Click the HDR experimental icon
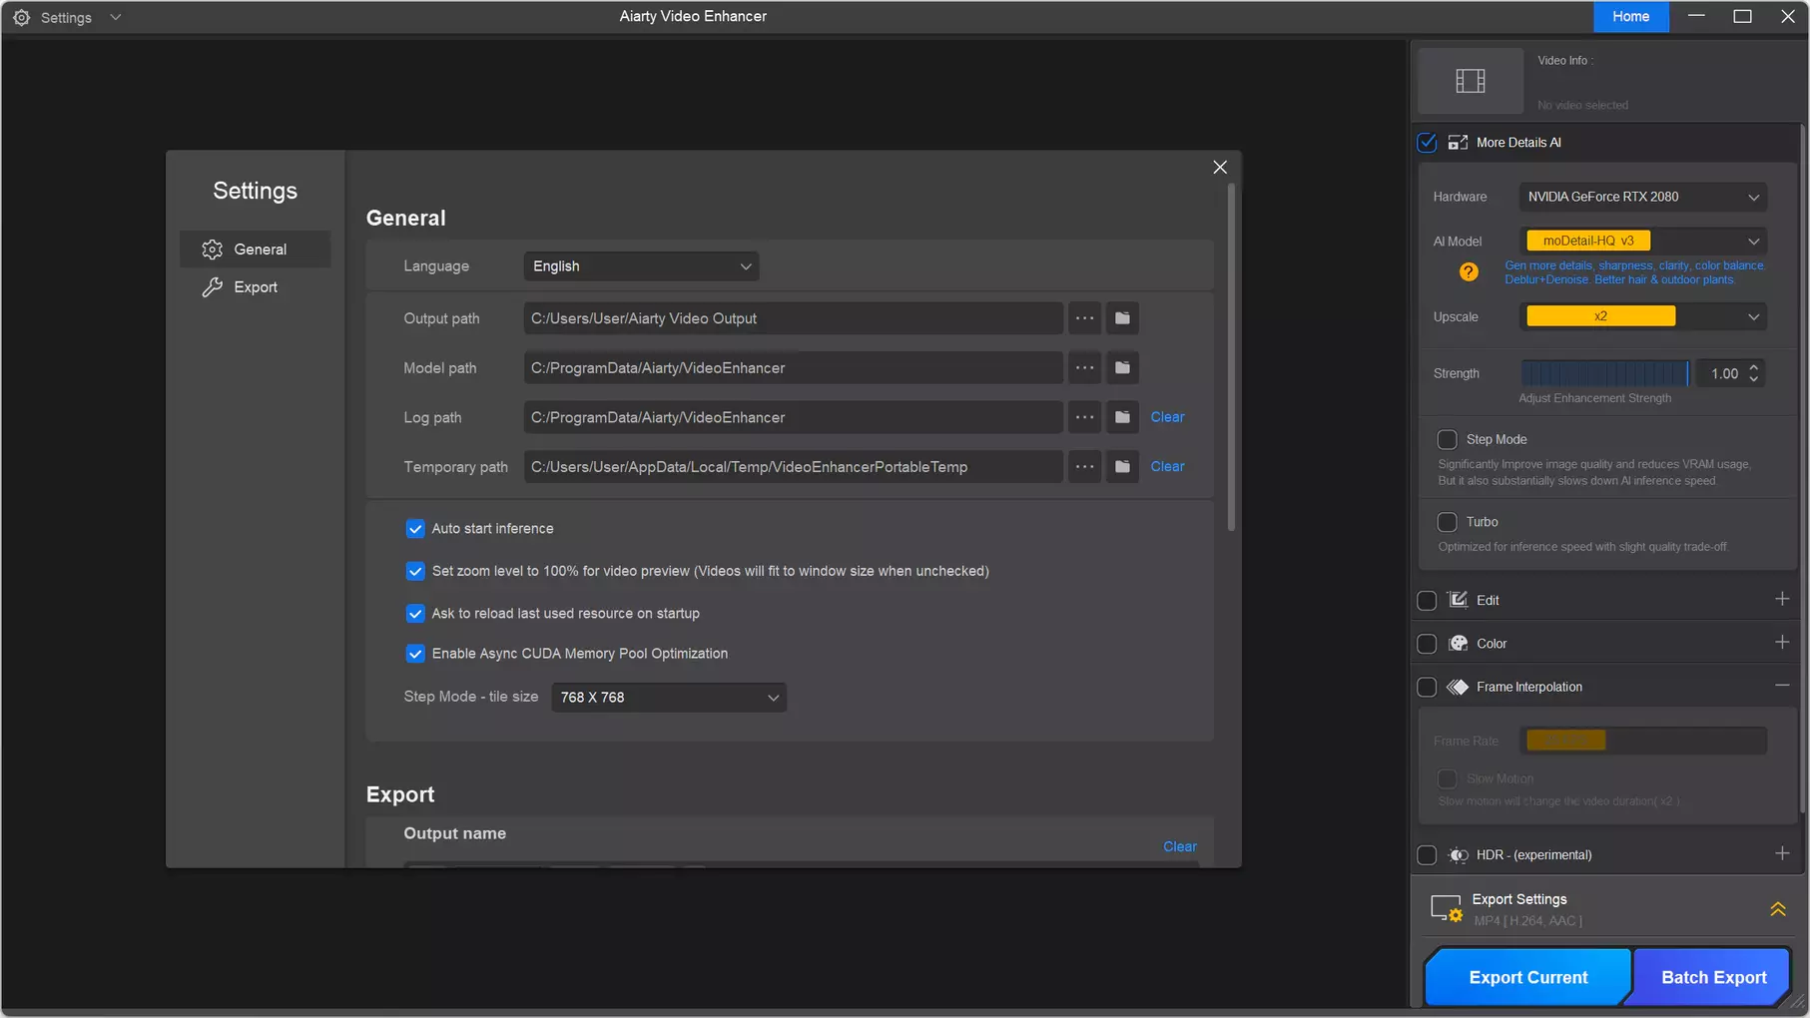Image resolution: width=1810 pixels, height=1018 pixels. tap(1458, 855)
